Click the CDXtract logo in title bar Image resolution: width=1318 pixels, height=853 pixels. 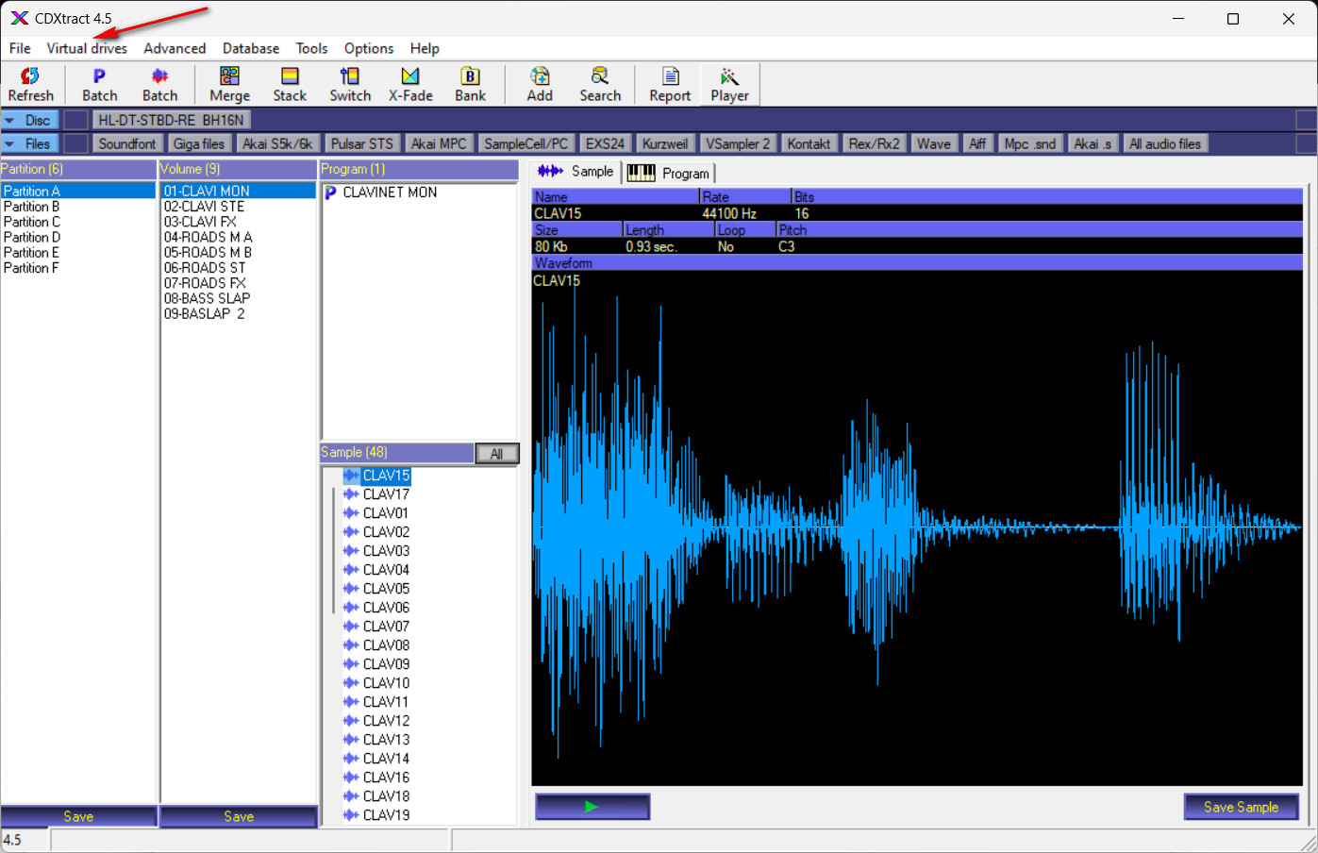[x=19, y=18]
